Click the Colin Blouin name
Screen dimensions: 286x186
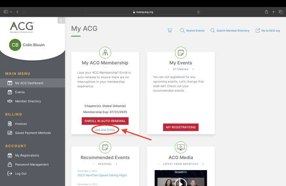33,45
